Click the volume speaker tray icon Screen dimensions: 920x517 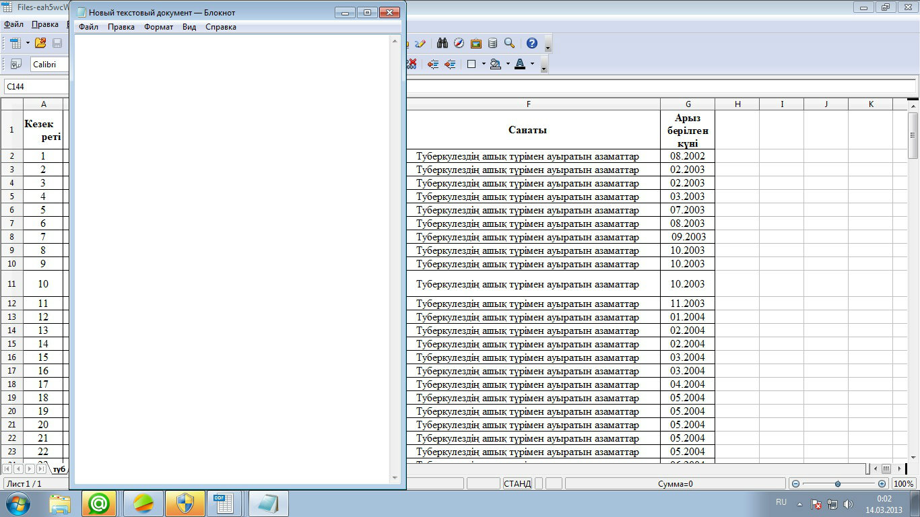[x=848, y=504]
